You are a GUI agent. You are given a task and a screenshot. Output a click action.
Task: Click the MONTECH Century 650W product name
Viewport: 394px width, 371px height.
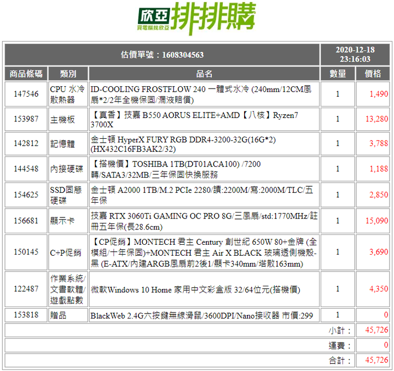(x=204, y=252)
